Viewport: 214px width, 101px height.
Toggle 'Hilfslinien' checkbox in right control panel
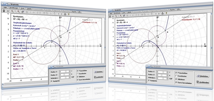tap(176, 79)
